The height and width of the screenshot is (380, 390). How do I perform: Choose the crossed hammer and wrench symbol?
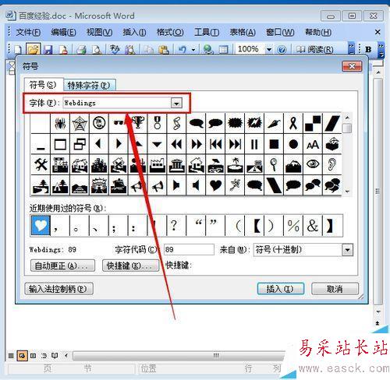[x=41, y=165]
